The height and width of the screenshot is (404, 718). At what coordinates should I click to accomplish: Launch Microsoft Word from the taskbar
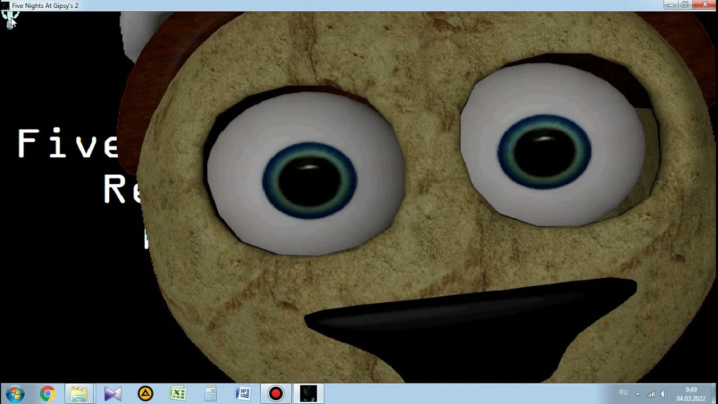point(243,394)
